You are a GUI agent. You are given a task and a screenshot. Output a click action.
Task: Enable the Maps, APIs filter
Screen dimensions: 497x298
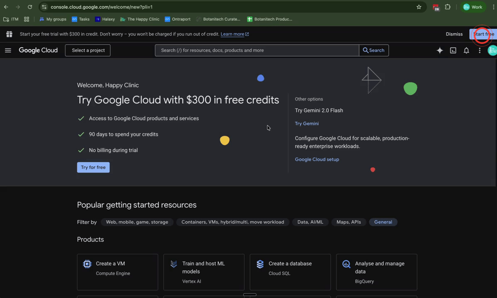[x=348, y=222]
